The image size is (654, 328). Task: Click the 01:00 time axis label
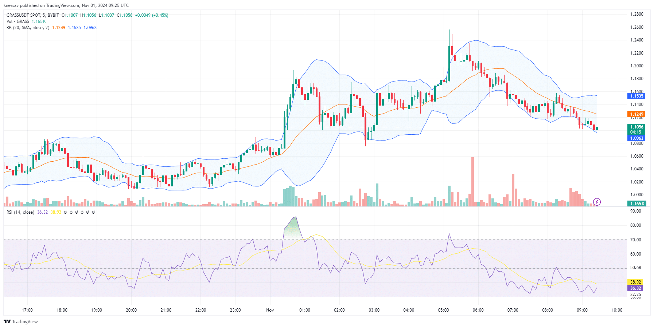(x=305, y=310)
